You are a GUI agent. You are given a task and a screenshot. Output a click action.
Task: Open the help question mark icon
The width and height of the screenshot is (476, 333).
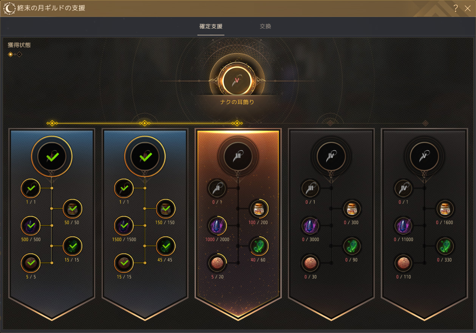(456, 8)
